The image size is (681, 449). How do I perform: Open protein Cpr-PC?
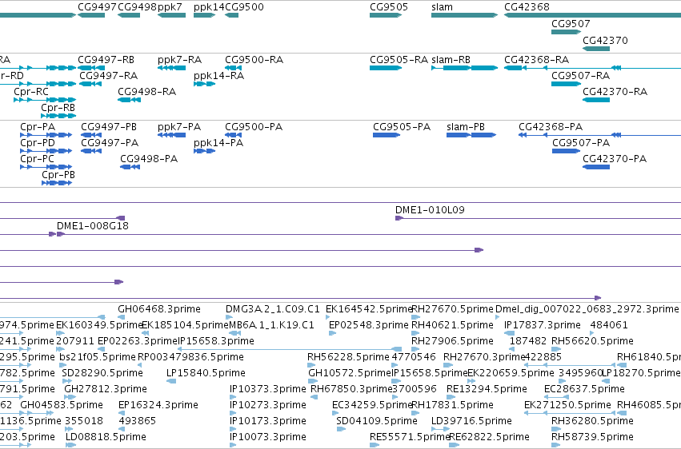point(38,159)
